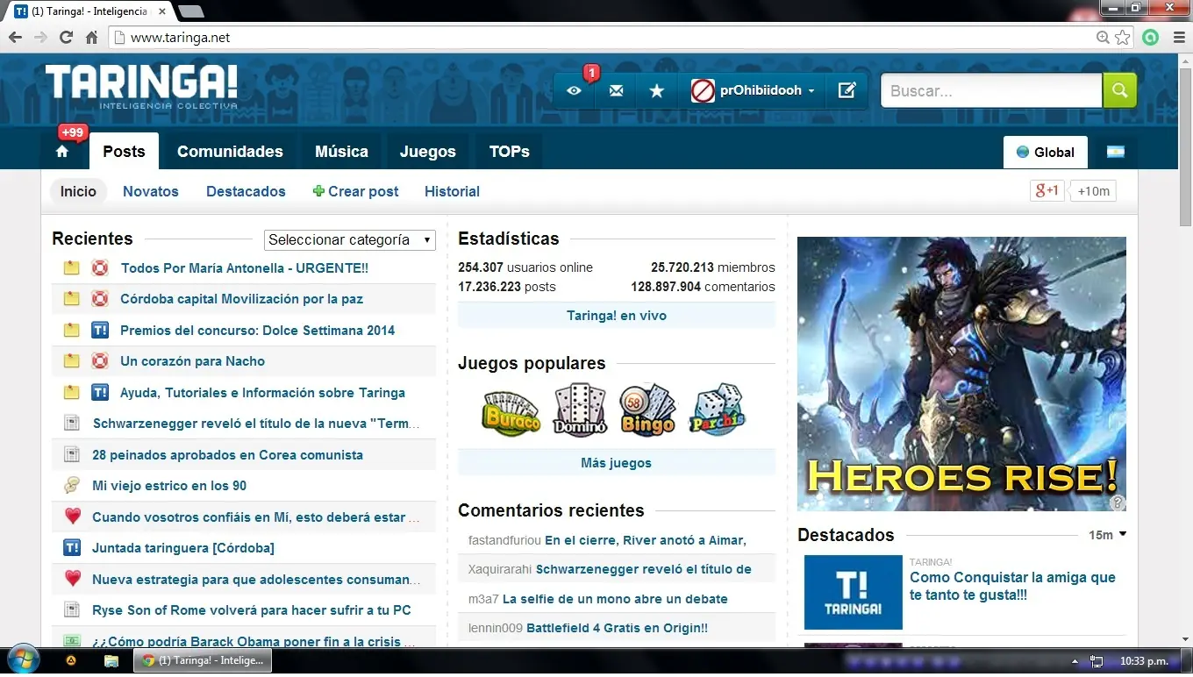Open the Comunidades tab
This screenshot has height=677, width=1193.
(230, 152)
